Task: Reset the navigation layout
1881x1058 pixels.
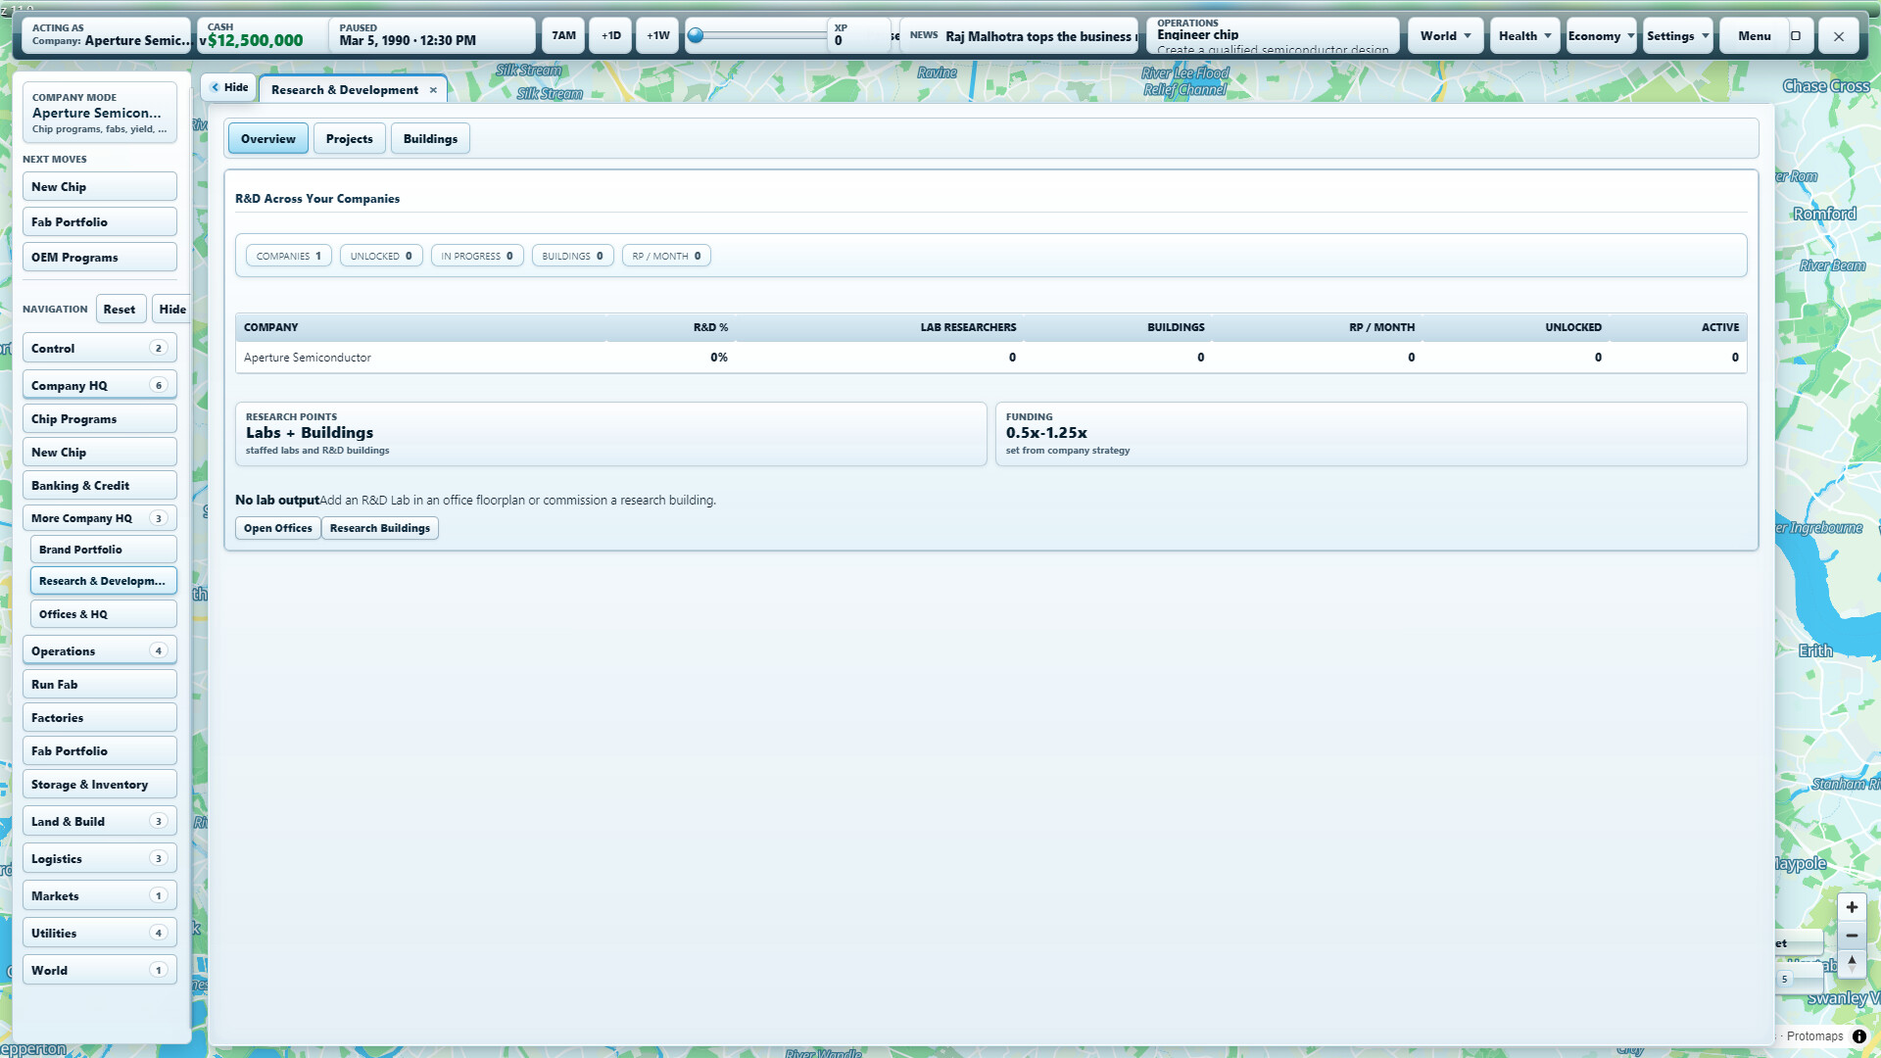Action: coord(120,310)
